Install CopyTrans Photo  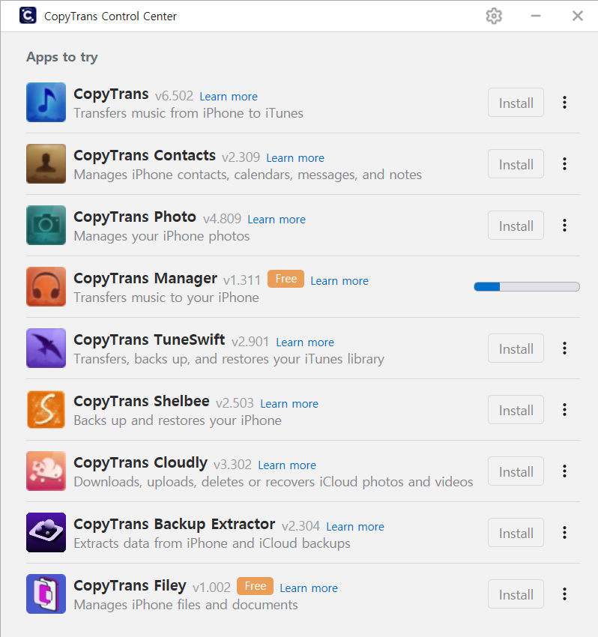516,225
